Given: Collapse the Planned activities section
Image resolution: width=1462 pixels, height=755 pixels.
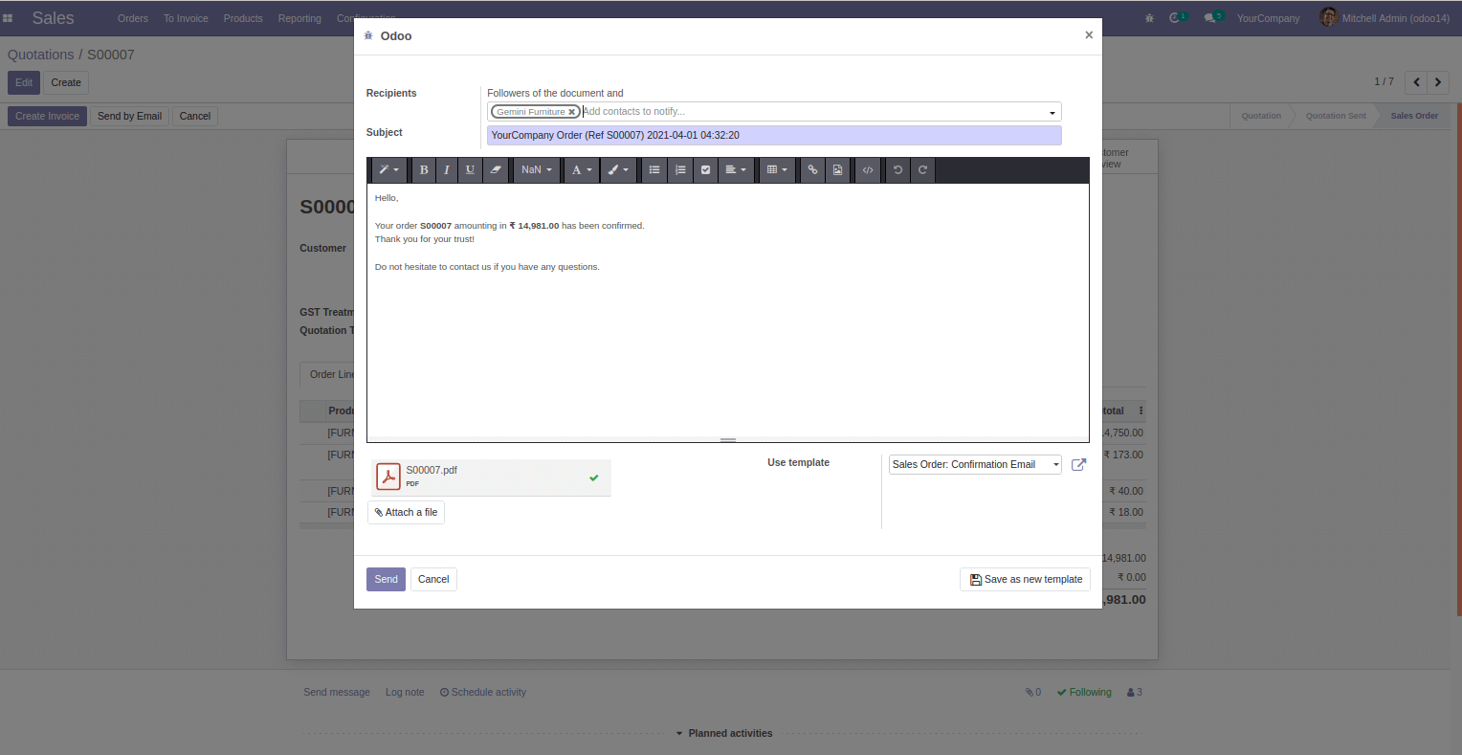Looking at the screenshot, I should [x=724, y=734].
